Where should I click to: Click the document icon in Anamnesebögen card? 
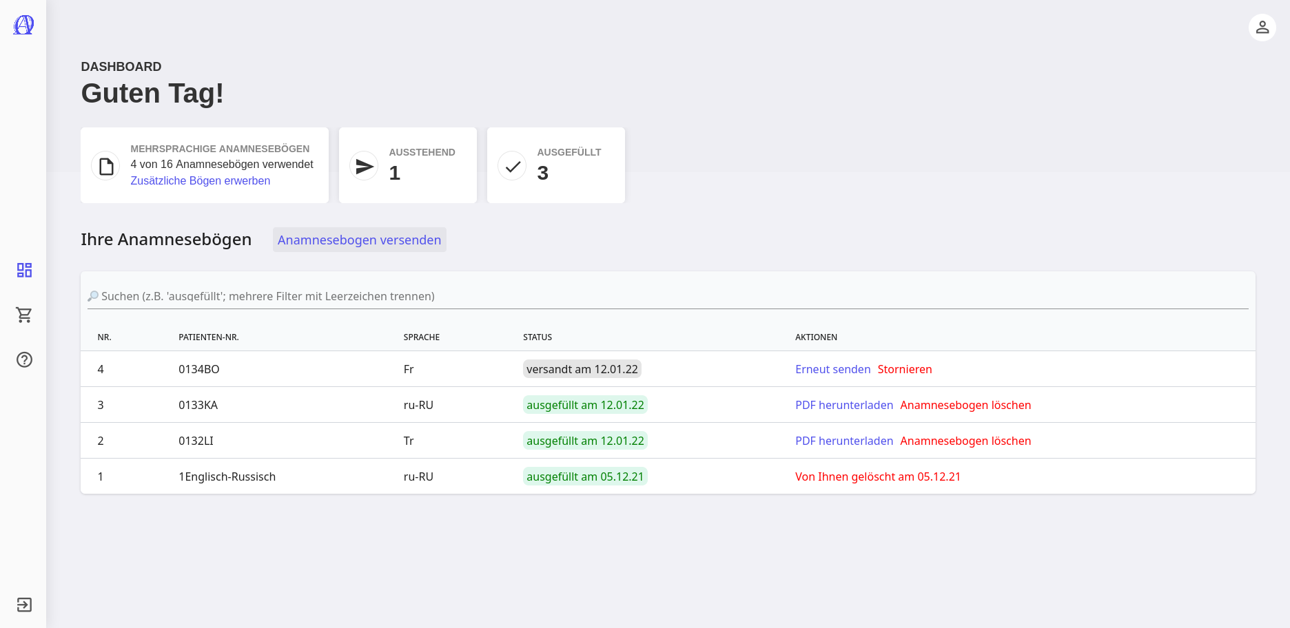tap(106, 166)
